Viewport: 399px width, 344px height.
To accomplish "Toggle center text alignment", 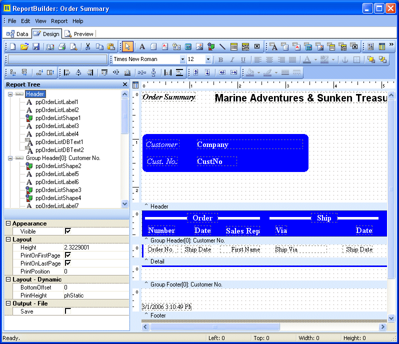I will tap(269, 60).
